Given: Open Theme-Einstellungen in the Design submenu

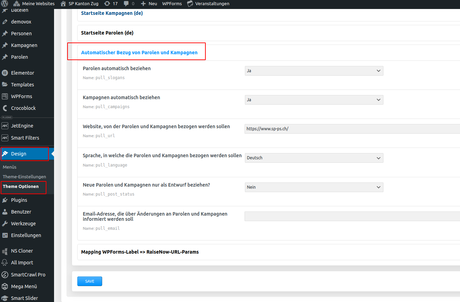Looking at the screenshot, I should pos(24,177).
